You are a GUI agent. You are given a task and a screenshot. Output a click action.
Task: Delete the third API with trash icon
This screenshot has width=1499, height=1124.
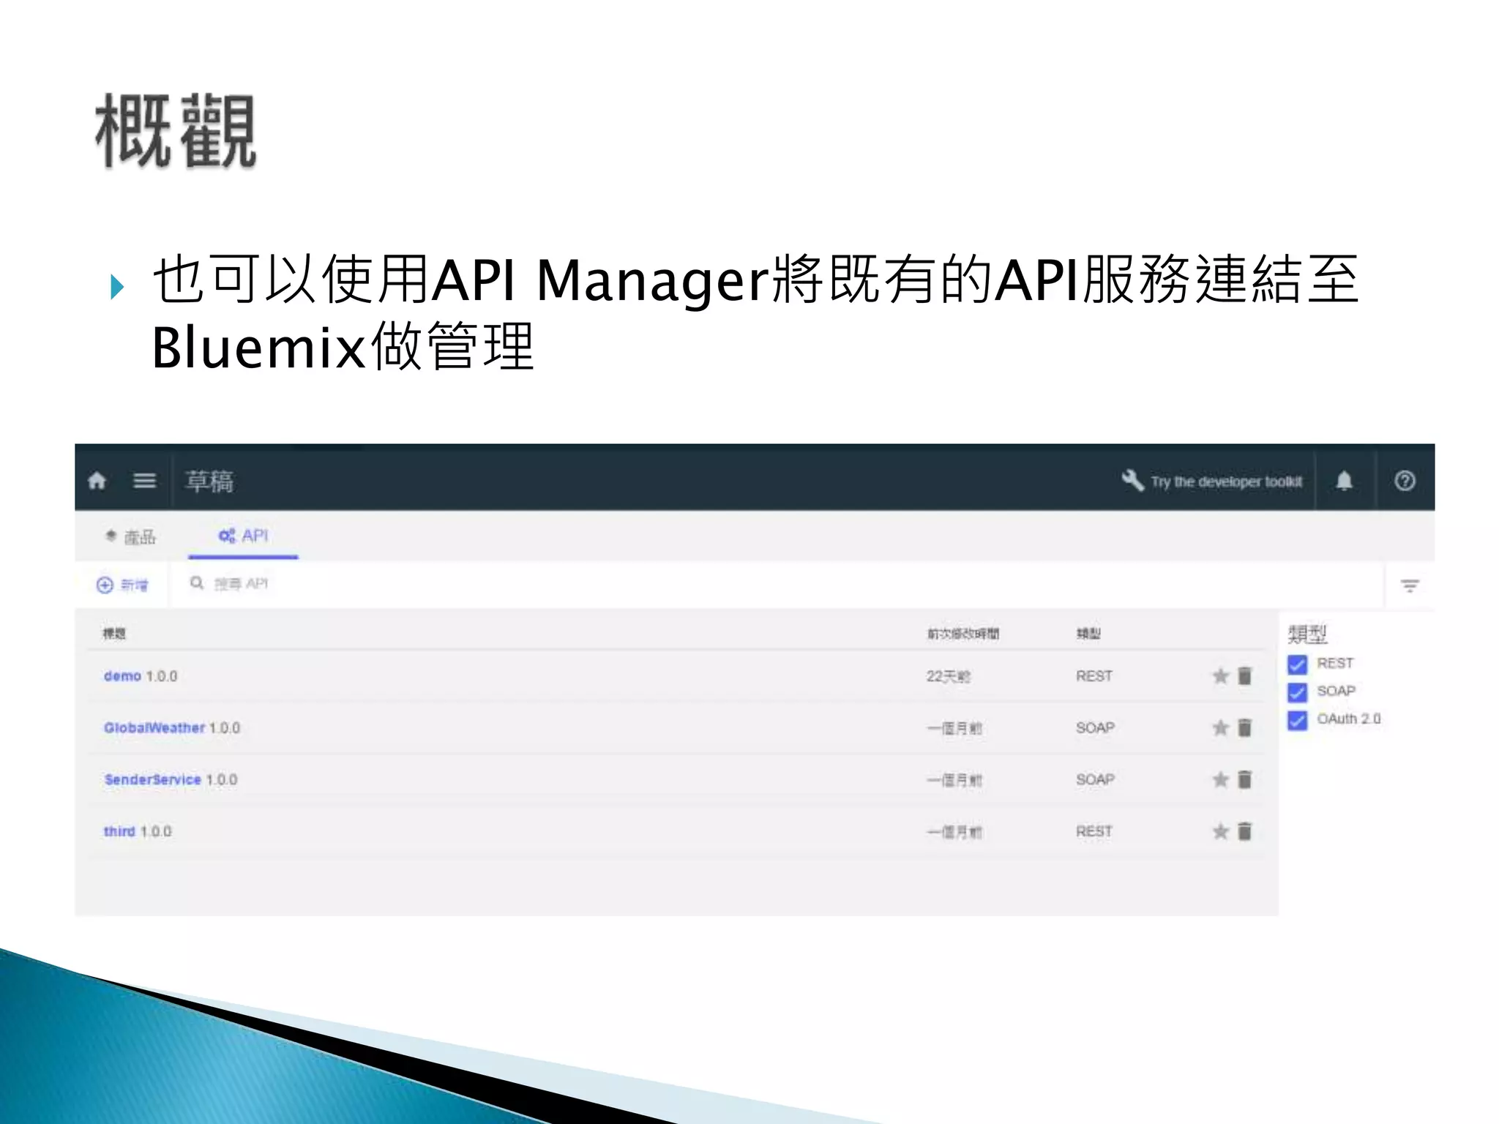(x=1245, y=831)
